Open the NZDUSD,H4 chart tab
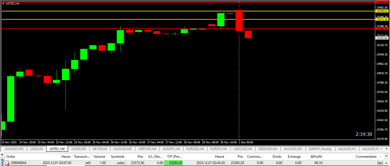The image size is (390, 166). (268, 149)
